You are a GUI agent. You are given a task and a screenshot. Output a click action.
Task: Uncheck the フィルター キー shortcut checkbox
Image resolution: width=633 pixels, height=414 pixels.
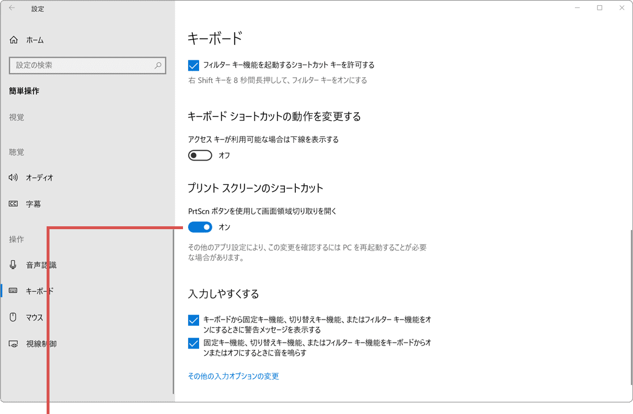[x=193, y=64]
